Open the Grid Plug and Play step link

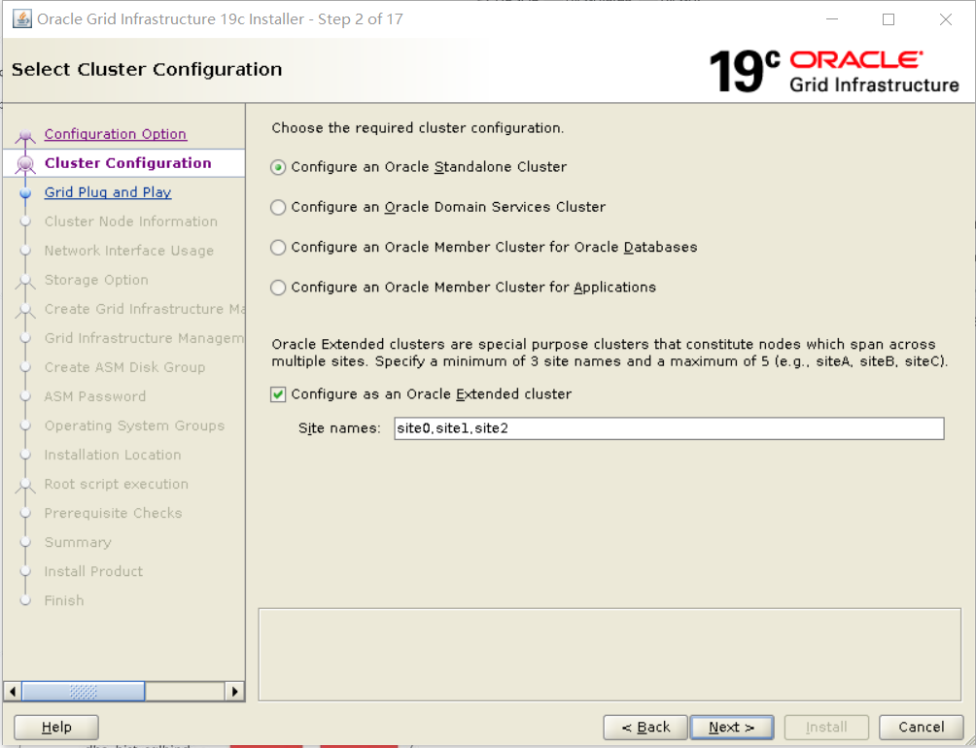[108, 192]
